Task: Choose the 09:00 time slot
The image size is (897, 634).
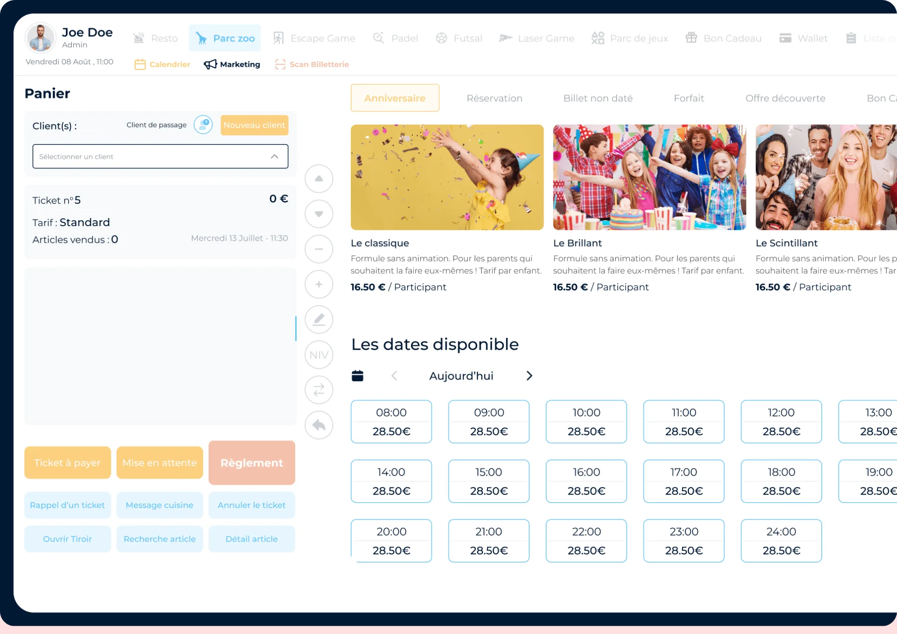Action: [x=489, y=421]
